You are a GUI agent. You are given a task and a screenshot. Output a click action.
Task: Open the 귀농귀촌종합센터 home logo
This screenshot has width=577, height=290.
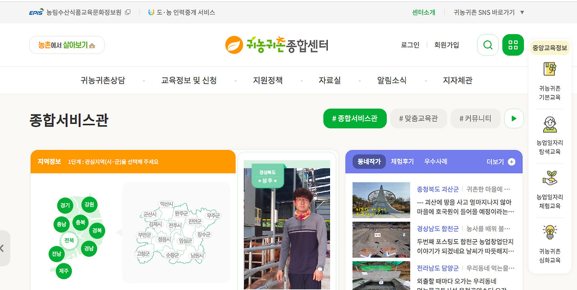click(x=277, y=45)
